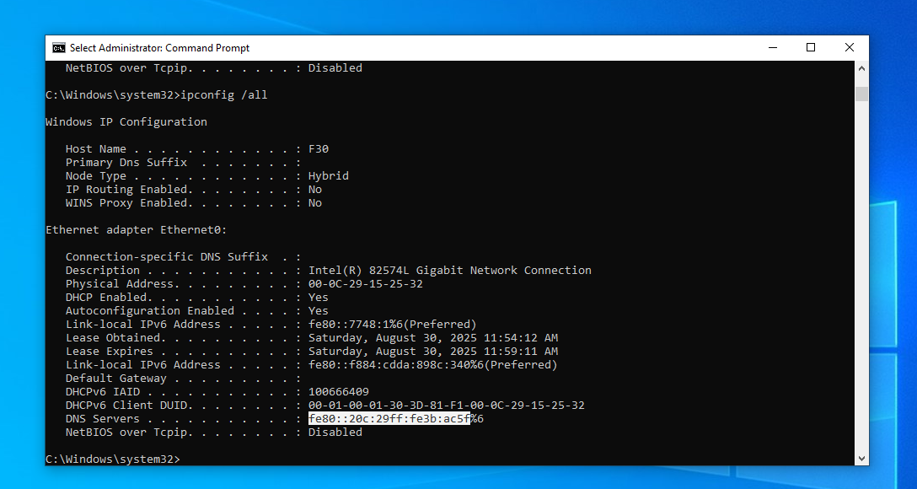Click the vertical scrollbar thumb
Image resolution: width=917 pixels, height=489 pixels.
861,94
